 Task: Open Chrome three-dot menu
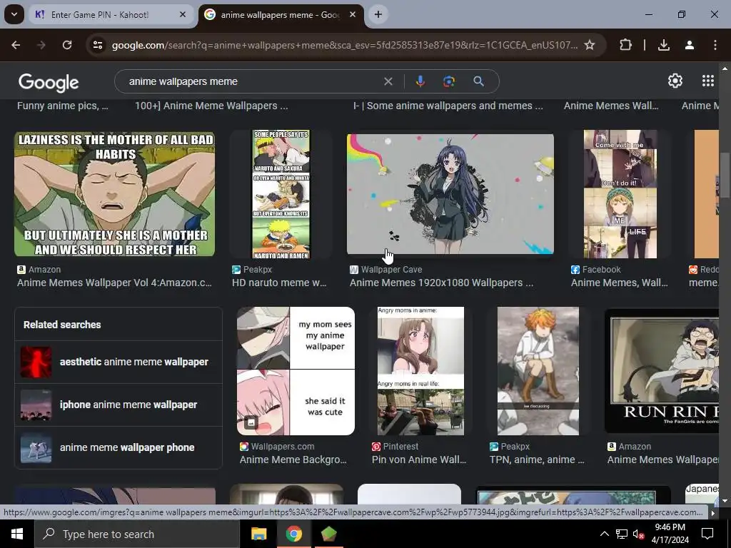pos(715,45)
